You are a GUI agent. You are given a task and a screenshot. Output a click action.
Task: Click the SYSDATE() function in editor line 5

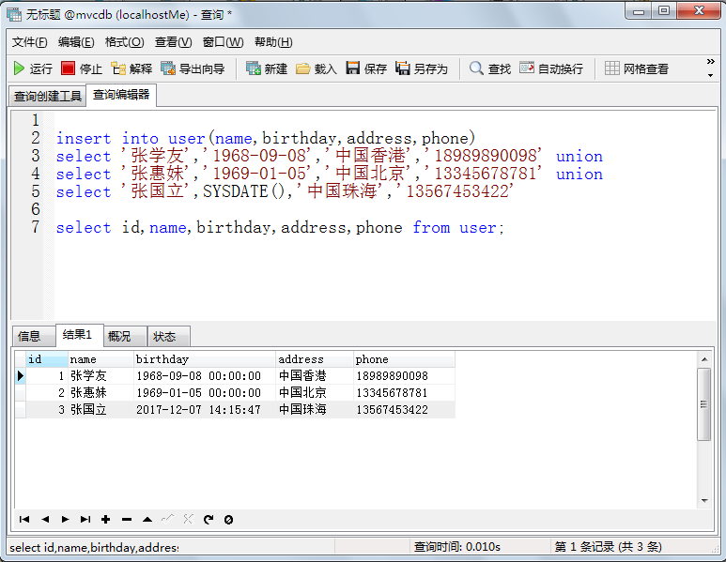pos(244,191)
